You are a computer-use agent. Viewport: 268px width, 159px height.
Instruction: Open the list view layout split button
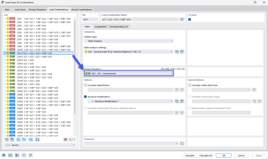(72, 140)
